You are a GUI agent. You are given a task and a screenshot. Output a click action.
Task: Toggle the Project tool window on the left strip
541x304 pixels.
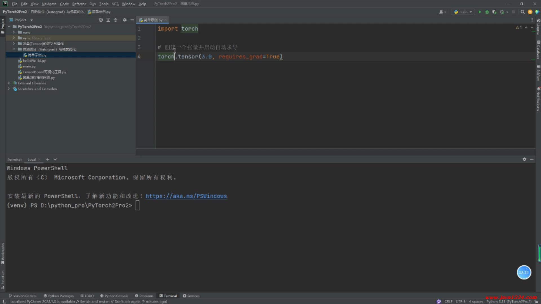pyautogui.click(x=3, y=26)
